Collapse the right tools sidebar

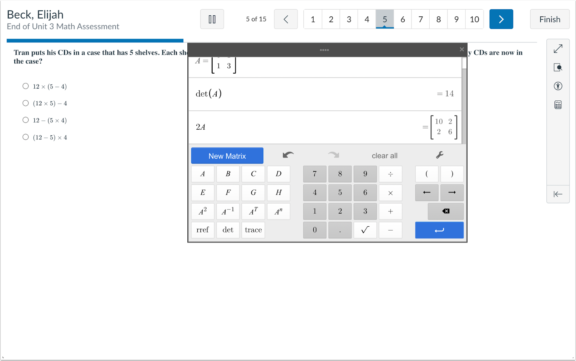pos(558,194)
